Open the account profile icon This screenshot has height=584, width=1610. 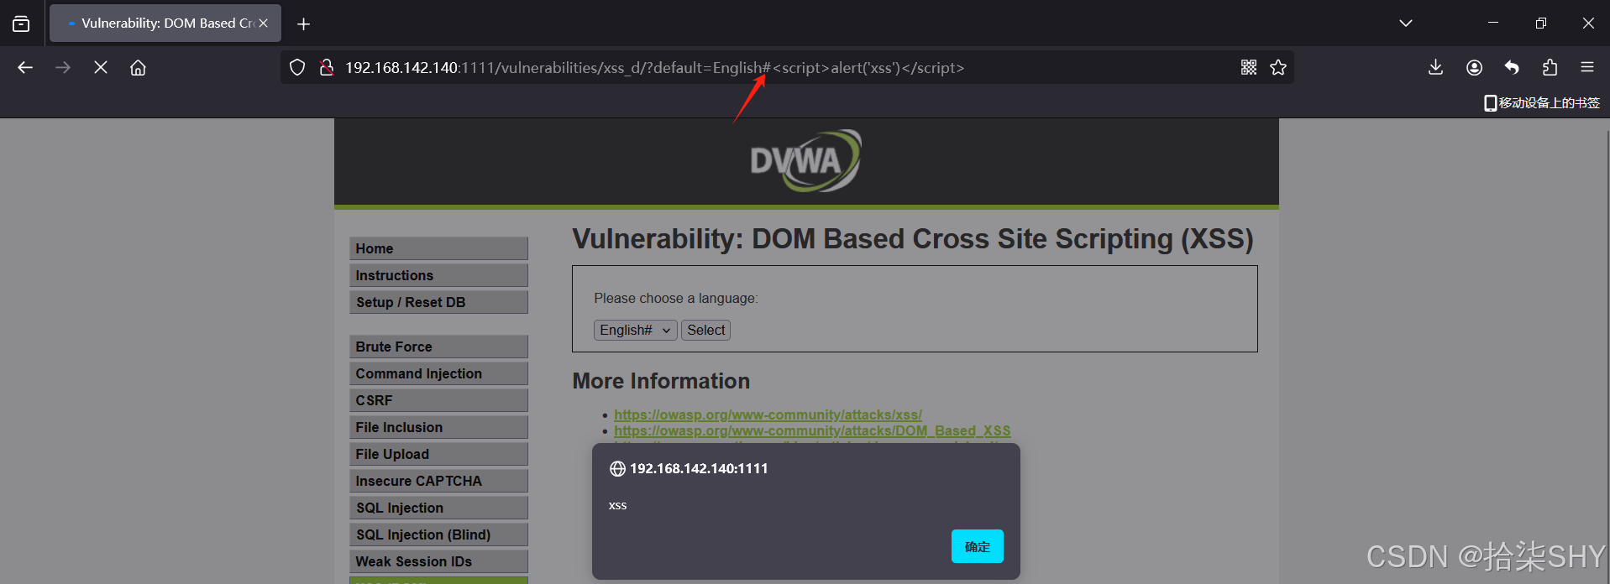point(1474,67)
